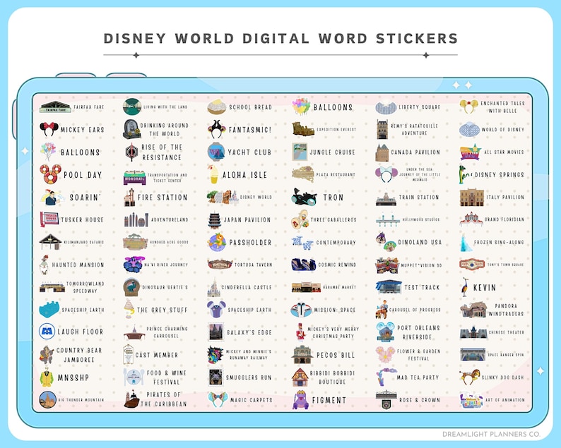Select the "Adventureland" word label
This screenshot has width=561, height=448.
click(170, 219)
